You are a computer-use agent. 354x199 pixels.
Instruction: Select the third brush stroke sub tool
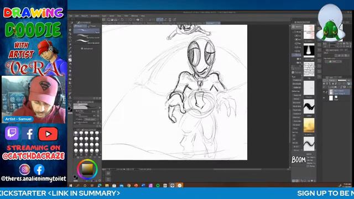click(87, 41)
